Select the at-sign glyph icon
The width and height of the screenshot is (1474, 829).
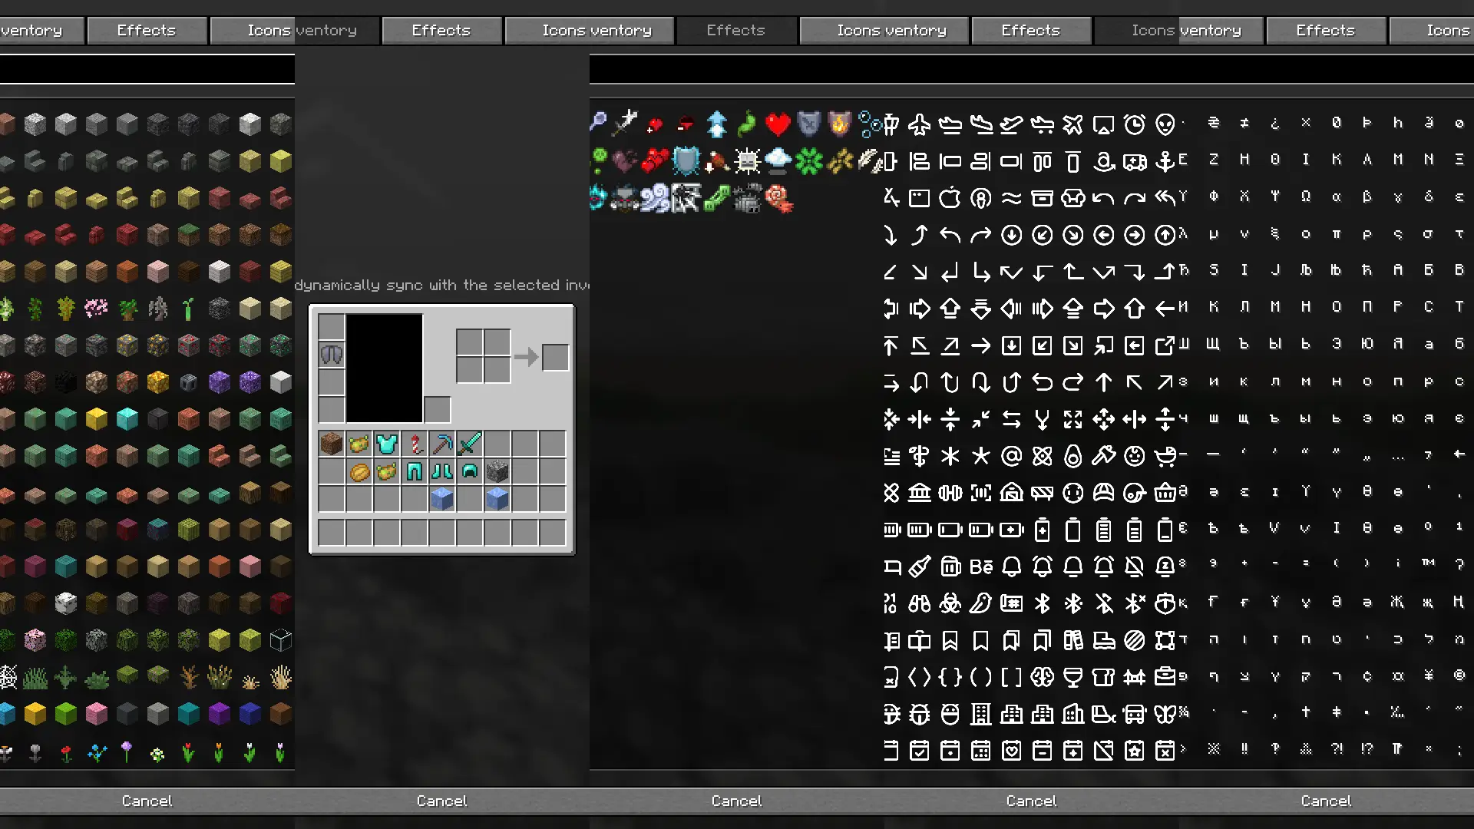pos(1011,455)
